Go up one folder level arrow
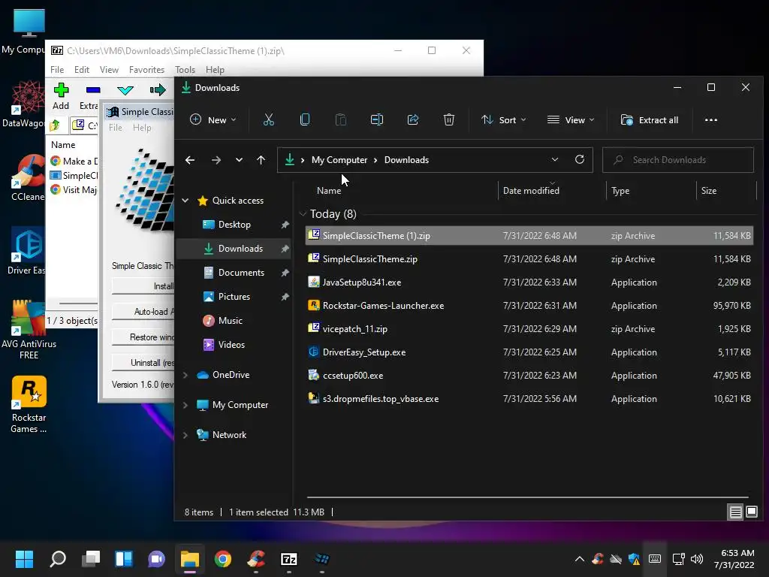The width and height of the screenshot is (769, 577). pyautogui.click(x=261, y=160)
